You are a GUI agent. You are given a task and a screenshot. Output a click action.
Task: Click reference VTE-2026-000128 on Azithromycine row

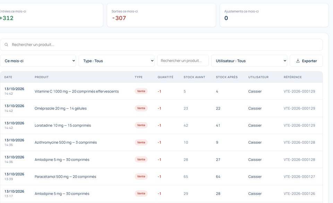pyautogui.click(x=299, y=142)
